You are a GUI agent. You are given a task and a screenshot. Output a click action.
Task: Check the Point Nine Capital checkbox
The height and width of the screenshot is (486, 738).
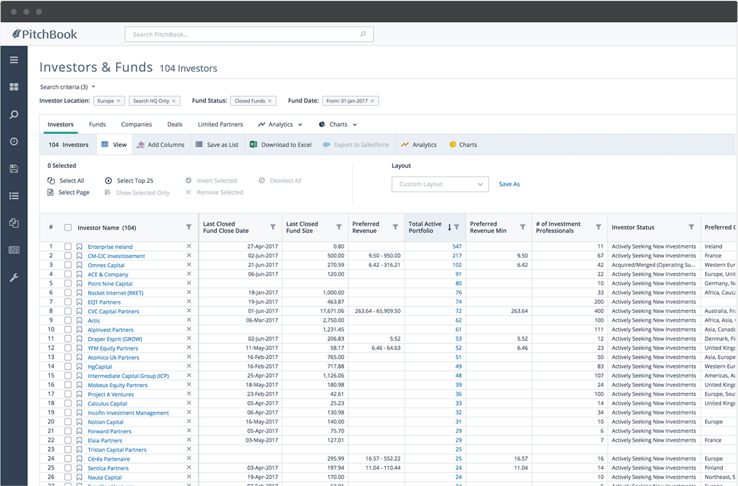pyautogui.click(x=68, y=284)
